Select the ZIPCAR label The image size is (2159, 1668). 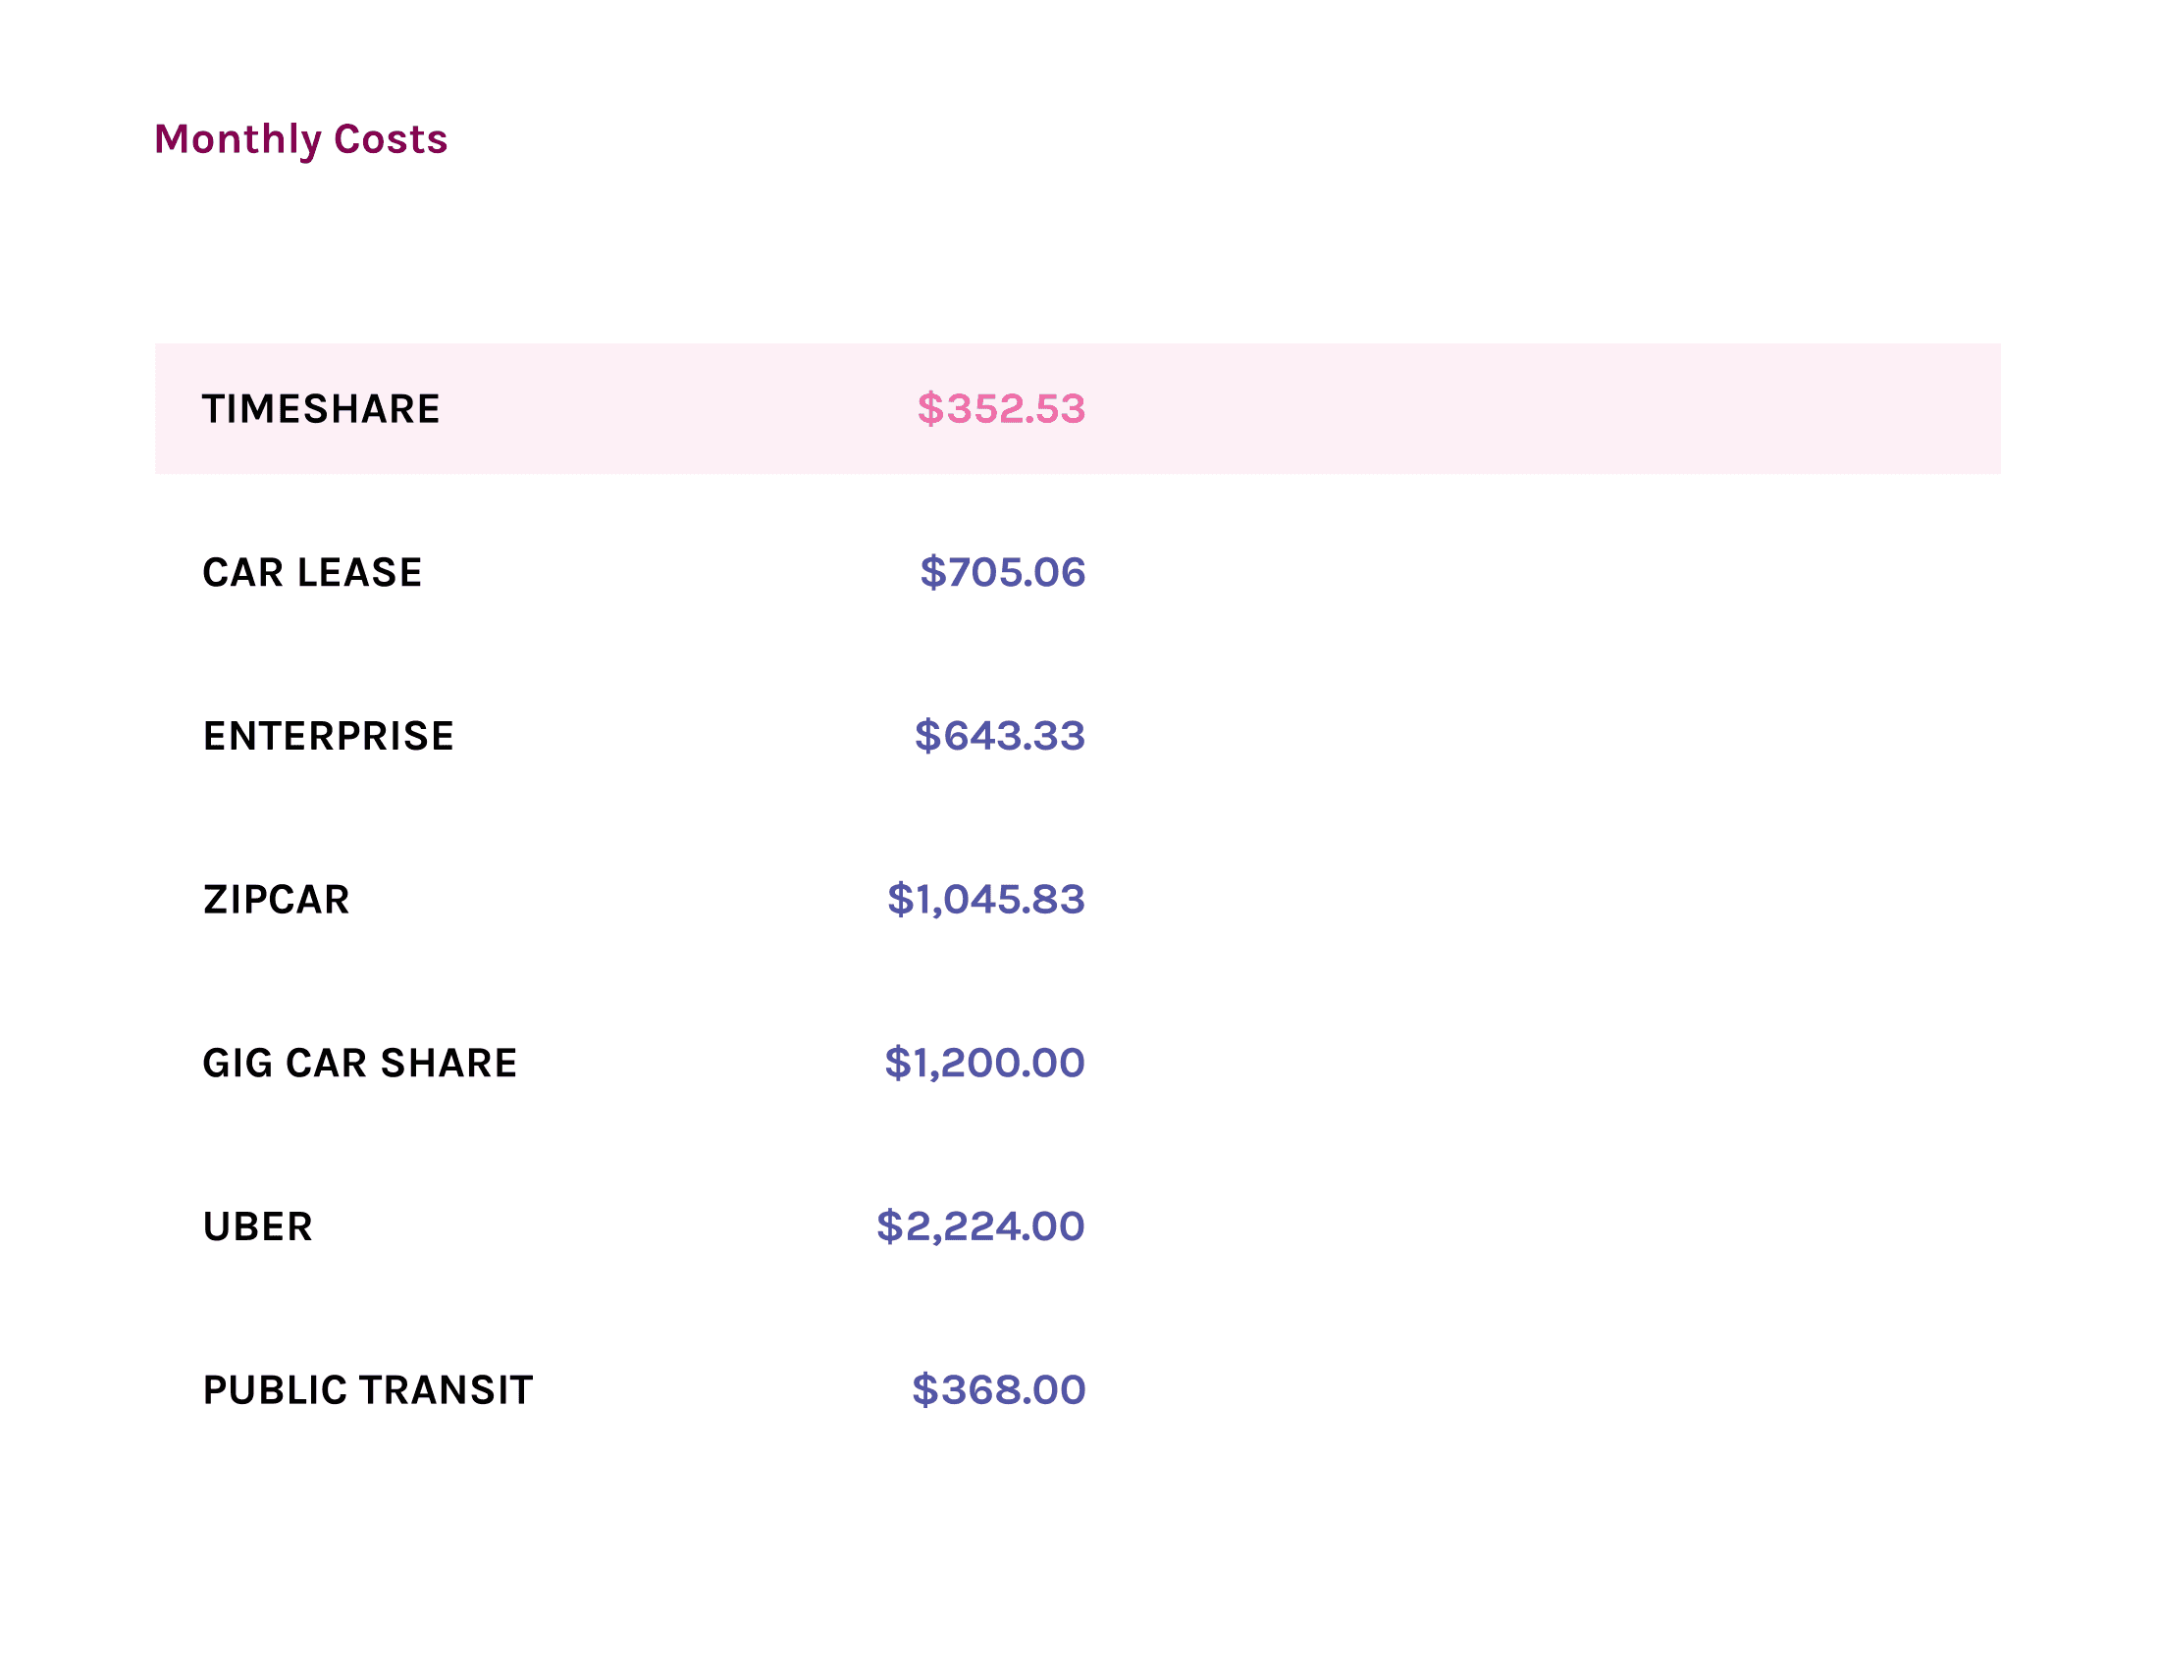tap(277, 900)
